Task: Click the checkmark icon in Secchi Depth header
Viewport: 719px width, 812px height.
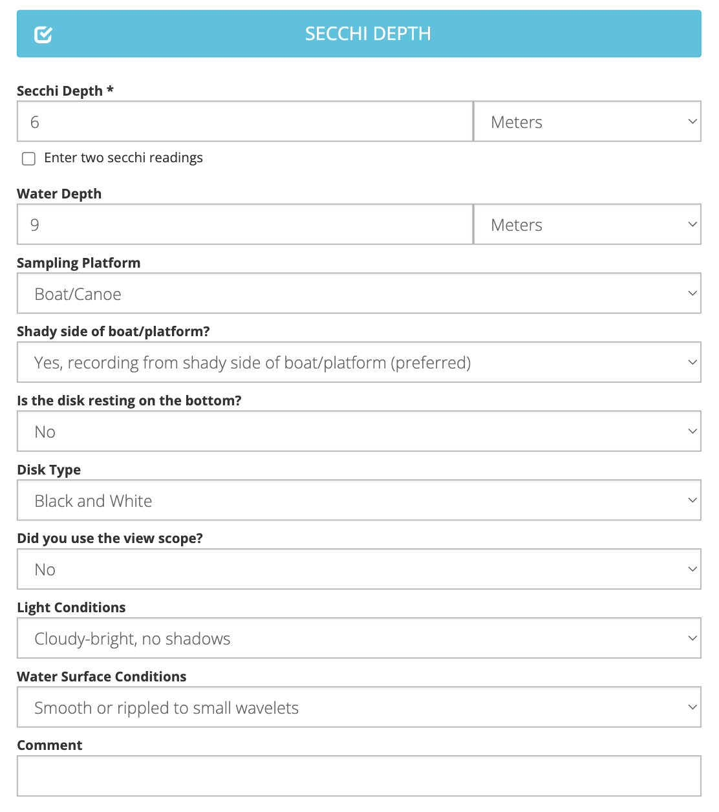Action: 43,34
